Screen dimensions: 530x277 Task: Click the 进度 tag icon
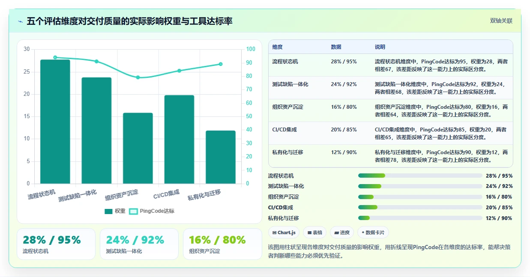(x=336, y=232)
